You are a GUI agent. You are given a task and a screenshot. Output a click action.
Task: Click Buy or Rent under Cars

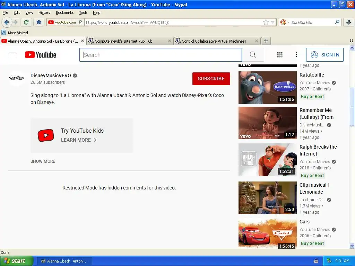pos(312,243)
